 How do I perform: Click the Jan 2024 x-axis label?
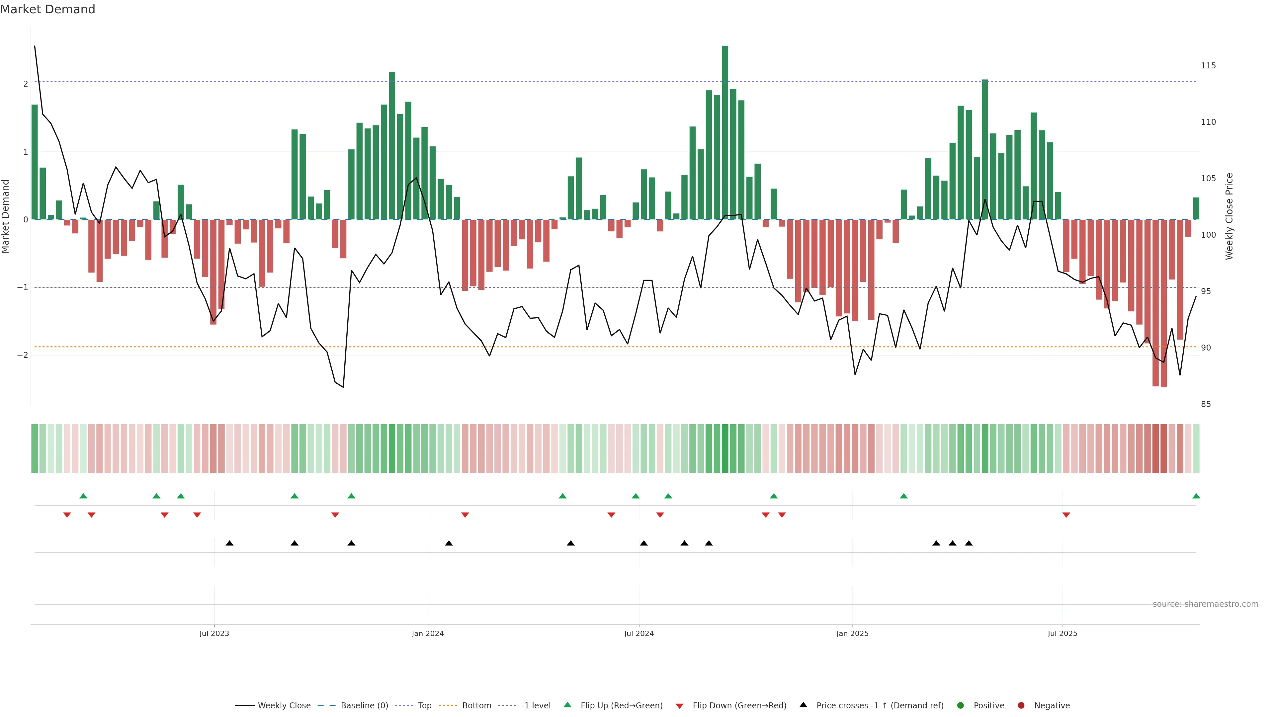428,633
